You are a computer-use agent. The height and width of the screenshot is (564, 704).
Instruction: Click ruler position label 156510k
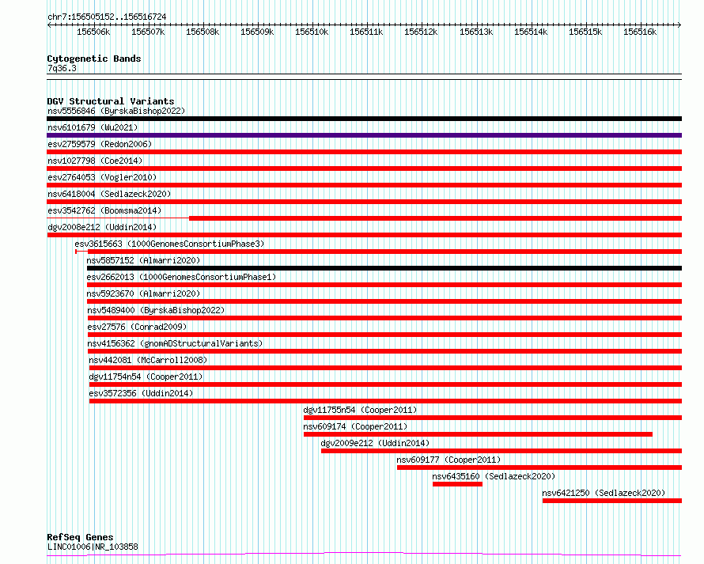[x=312, y=32]
